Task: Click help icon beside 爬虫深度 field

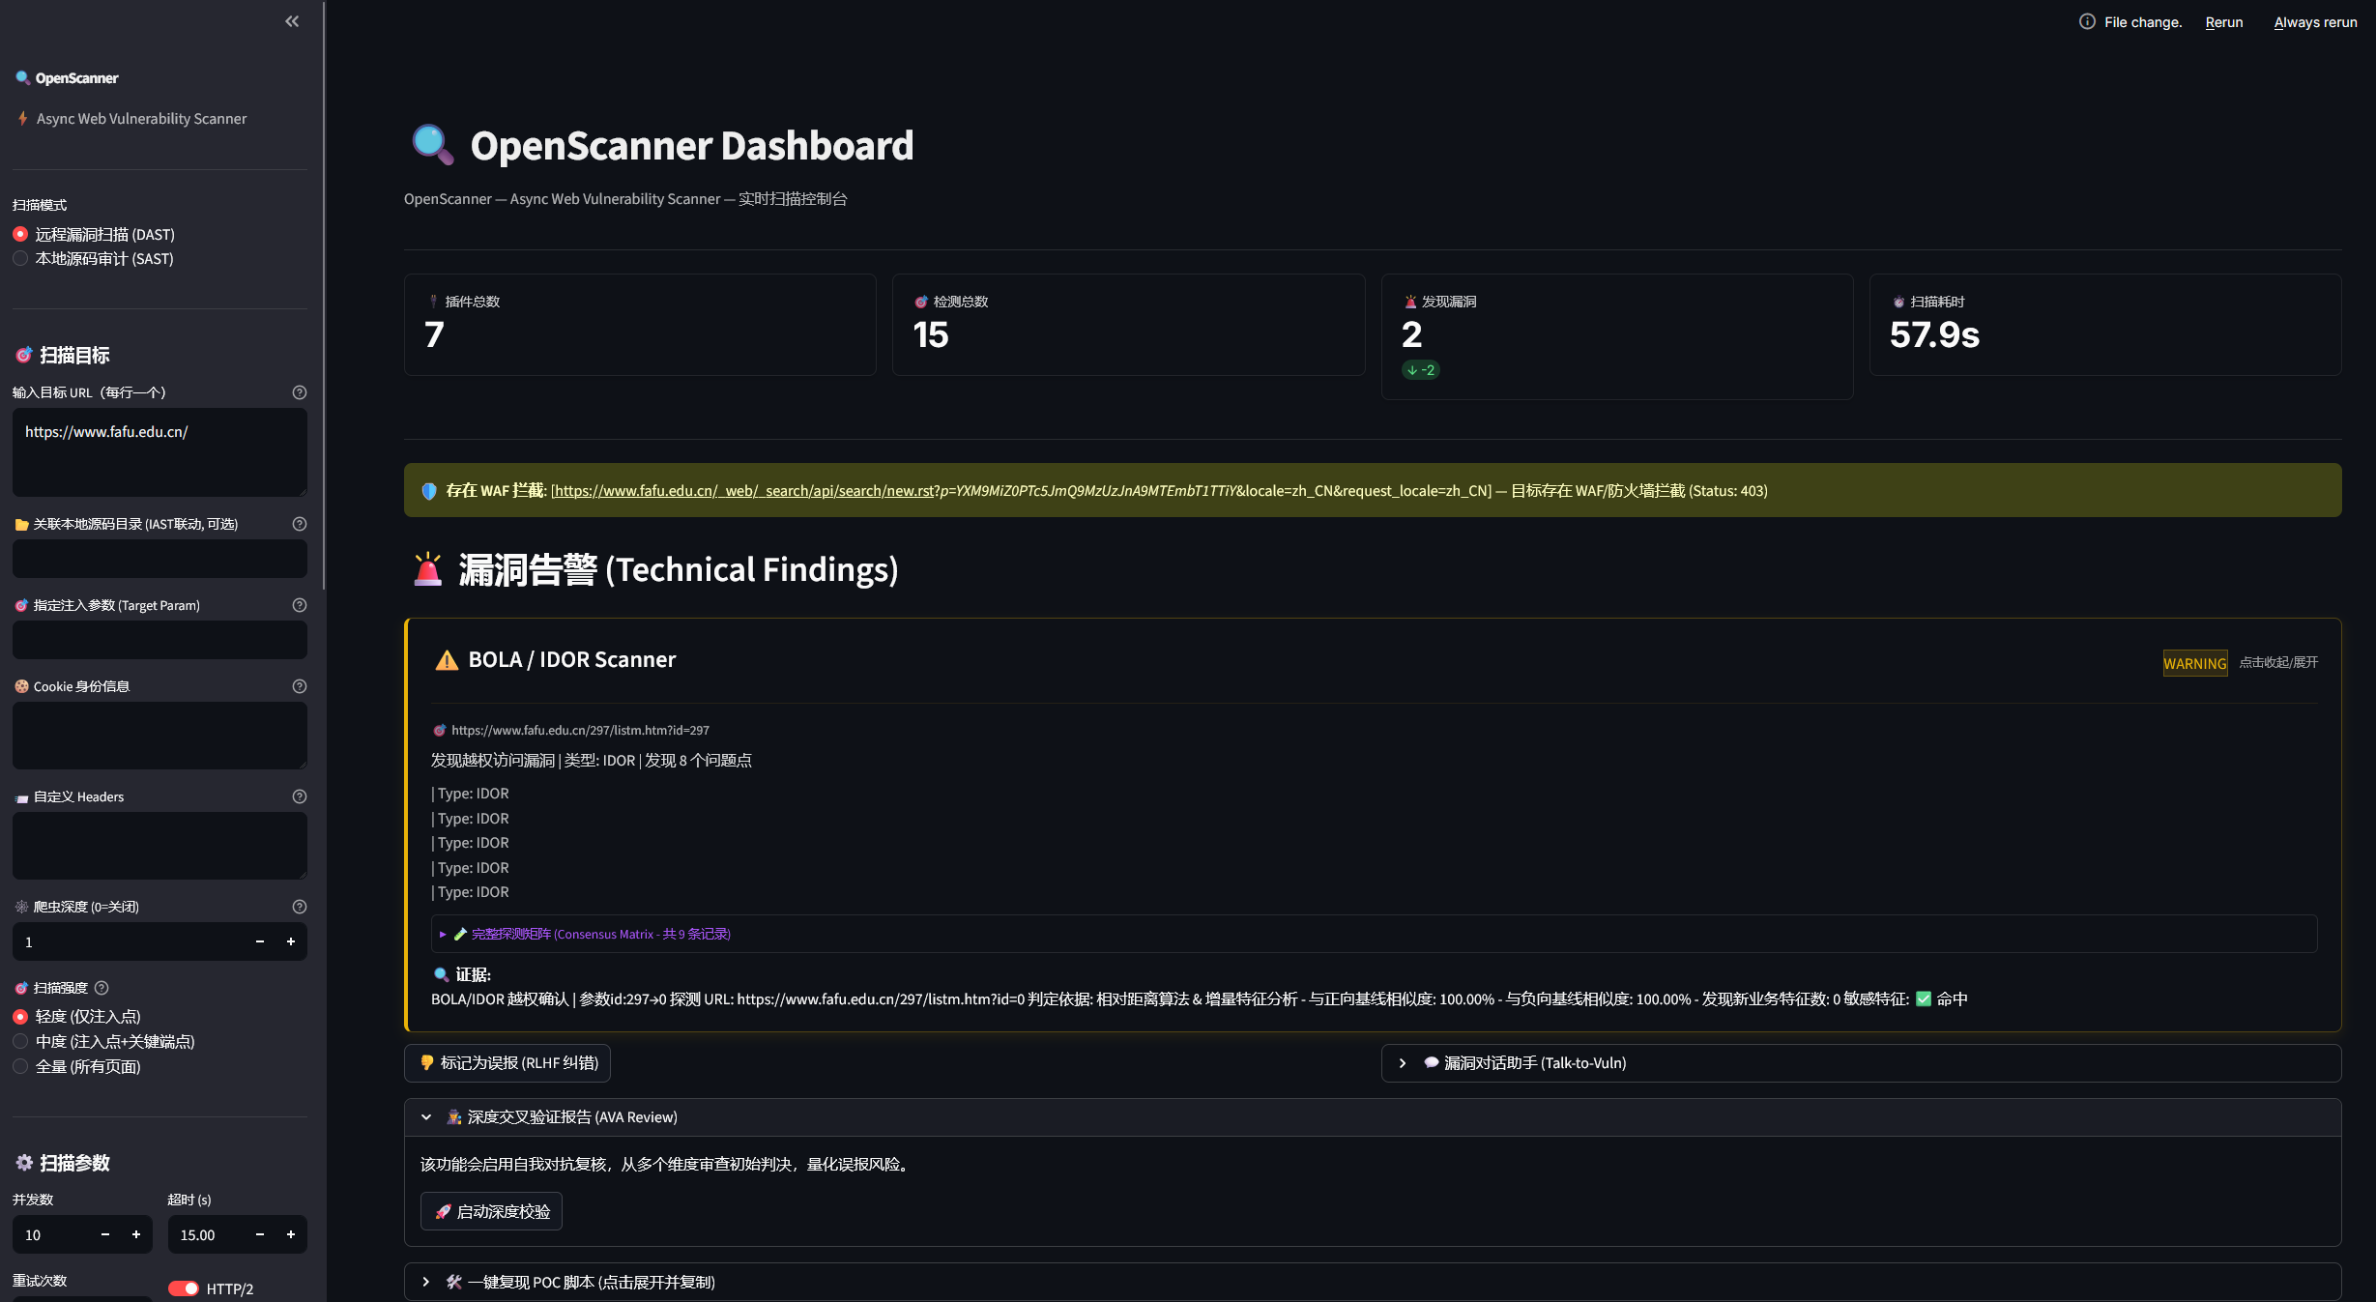Action: click(300, 907)
